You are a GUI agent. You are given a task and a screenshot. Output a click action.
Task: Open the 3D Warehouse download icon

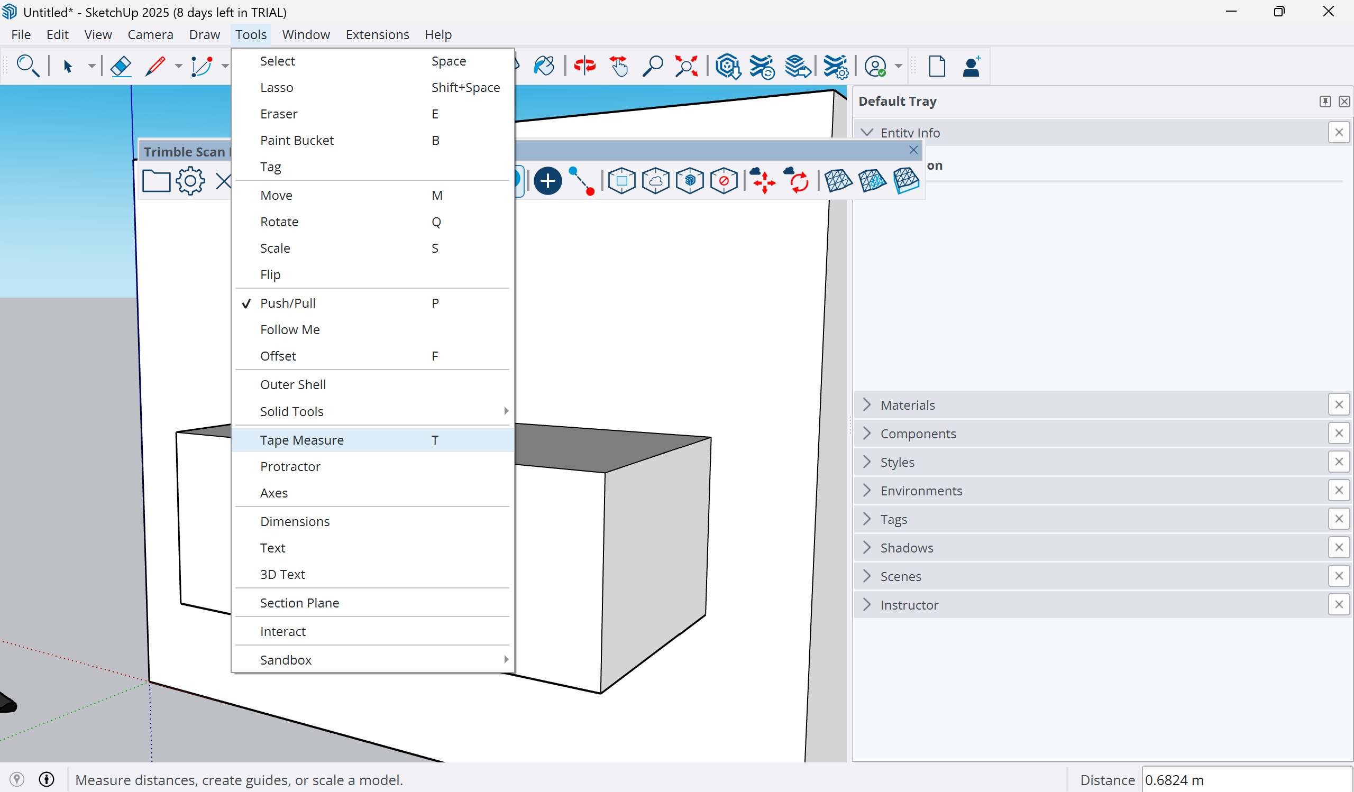(728, 66)
